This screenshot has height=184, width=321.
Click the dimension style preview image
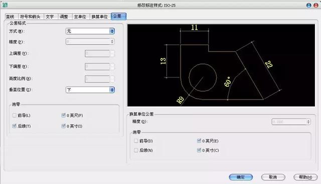(221, 65)
